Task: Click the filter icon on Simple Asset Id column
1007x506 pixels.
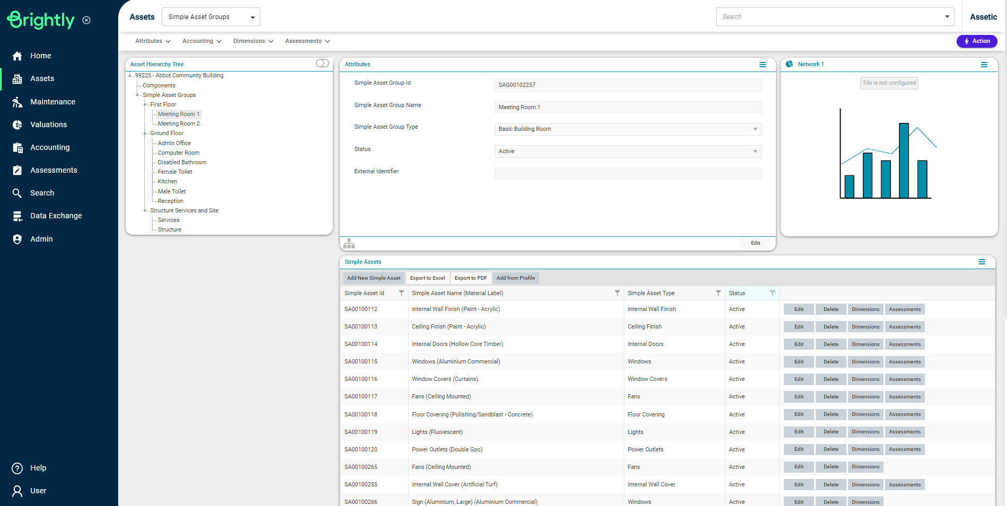Action: pyautogui.click(x=401, y=293)
